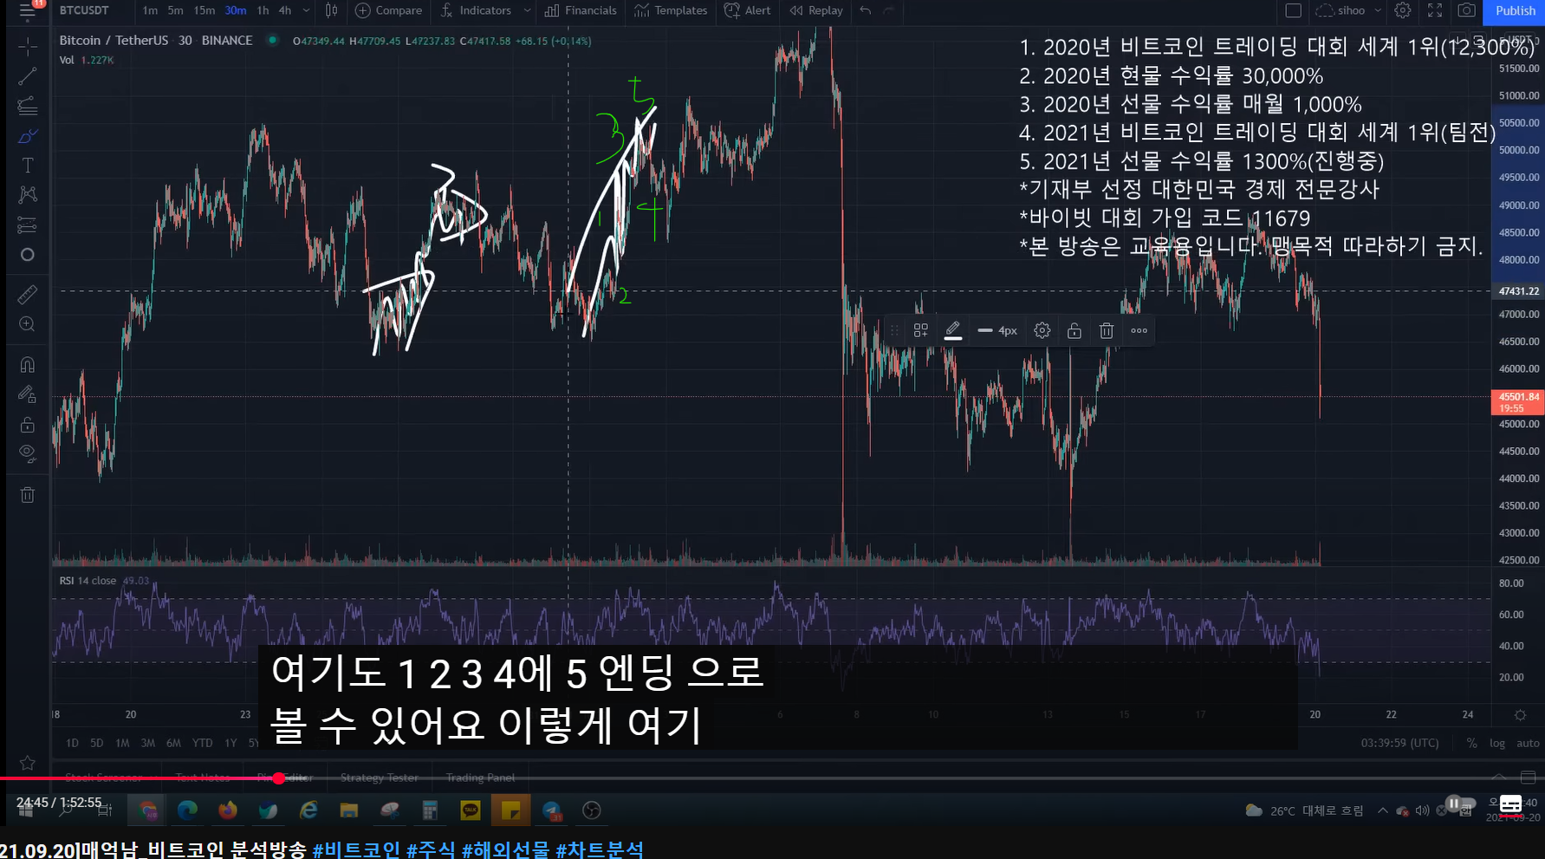Open candlestick chart style selector
This screenshot has height=859, width=1545.
331,10
